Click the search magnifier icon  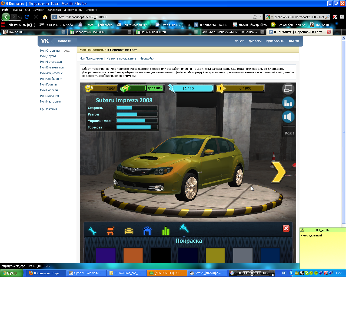pyautogui.click(x=327, y=17)
